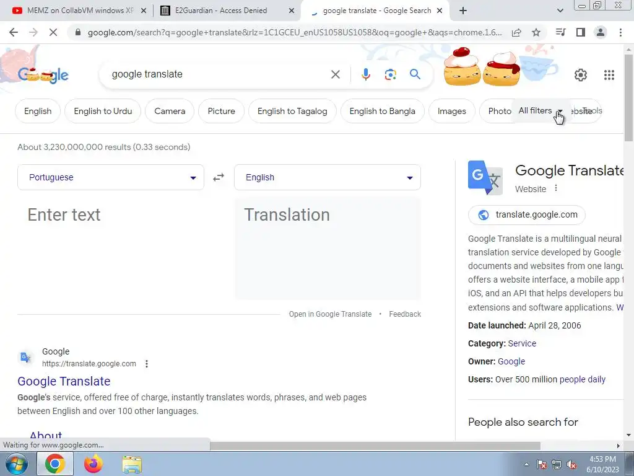Open a new browser tab
This screenshot has height=476, width=634.
(x=463, y=11)
